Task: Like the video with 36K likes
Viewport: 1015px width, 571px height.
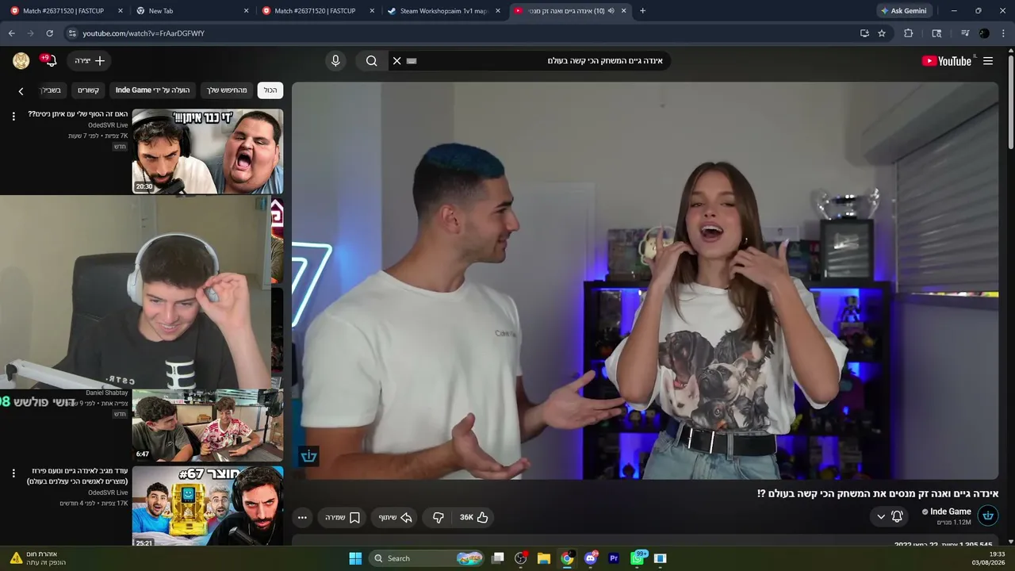Action: [474, 517]
